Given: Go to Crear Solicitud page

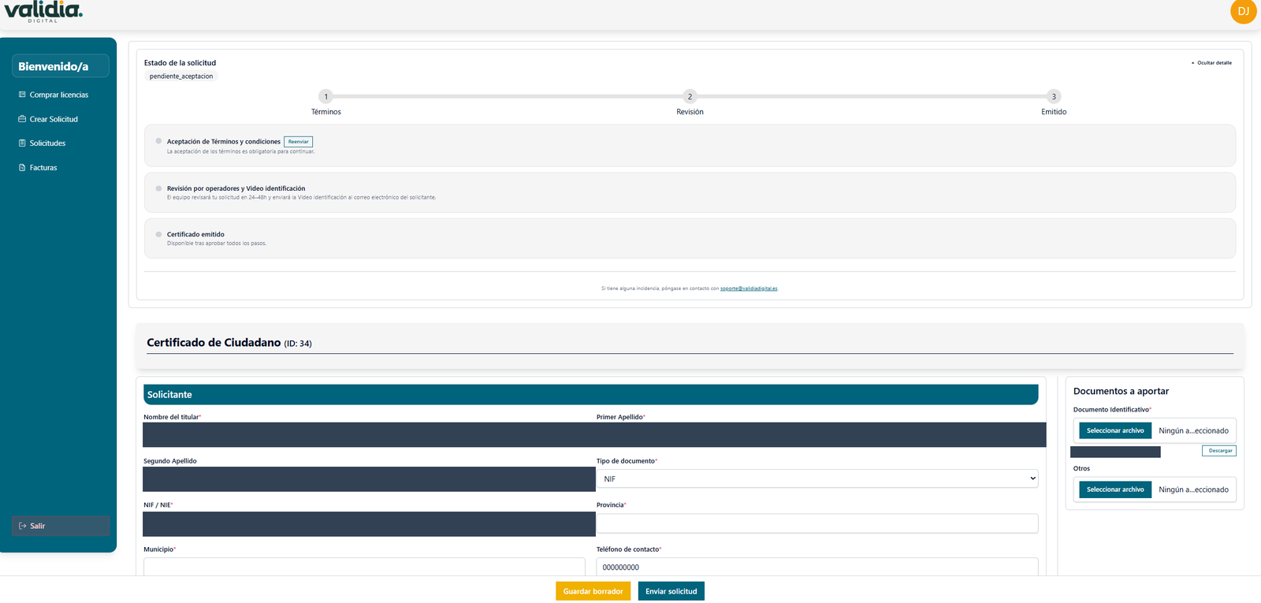Looking at the screenshot, I should coord(54,119).
